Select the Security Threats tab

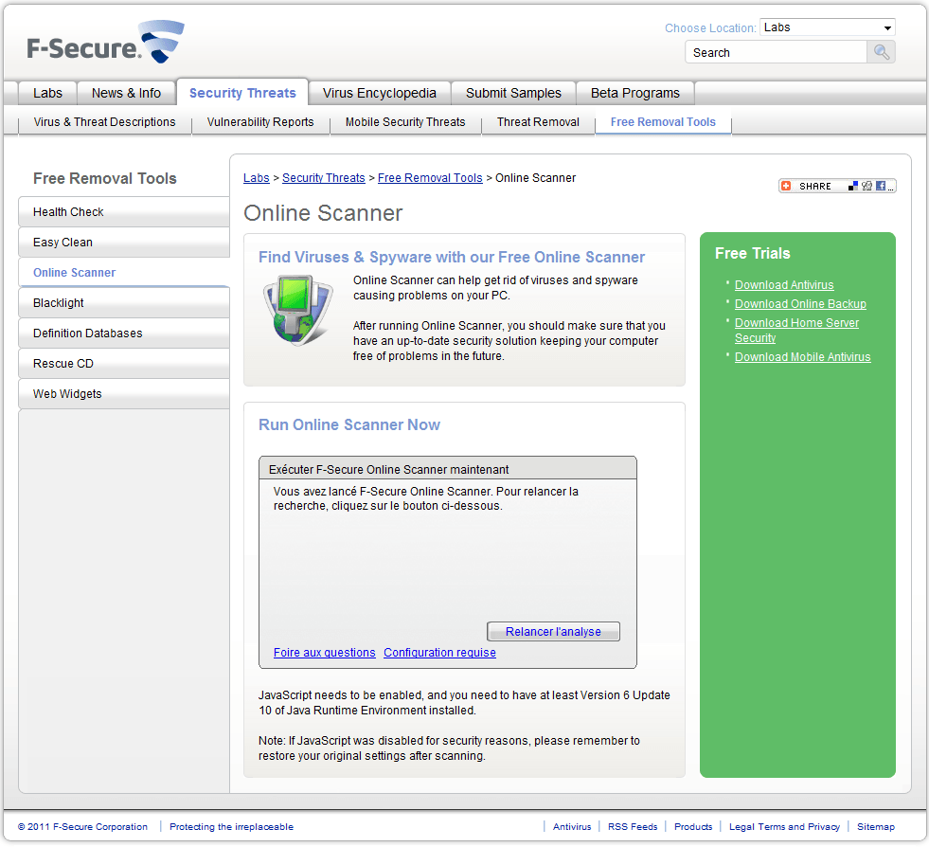[242, 93]
